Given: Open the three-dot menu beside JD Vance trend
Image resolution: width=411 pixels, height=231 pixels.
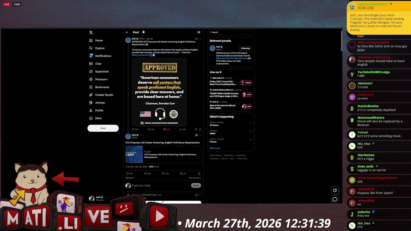Looking at the screenshot, I should click(x=251, y=123).
